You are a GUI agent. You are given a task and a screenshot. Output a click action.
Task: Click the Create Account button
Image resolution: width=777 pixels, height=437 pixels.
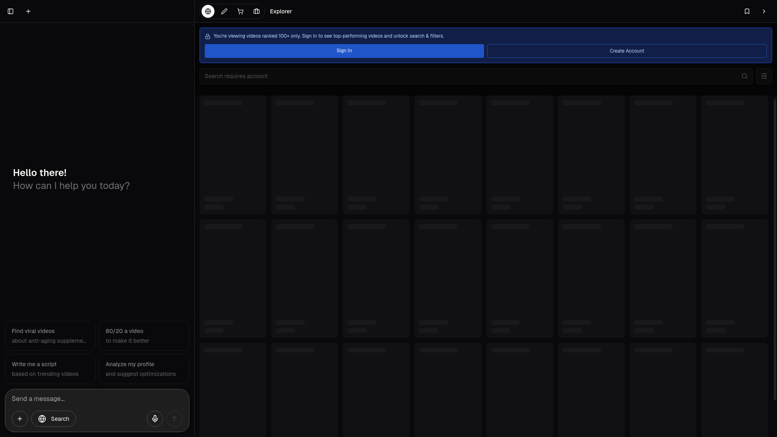[627, 51]
